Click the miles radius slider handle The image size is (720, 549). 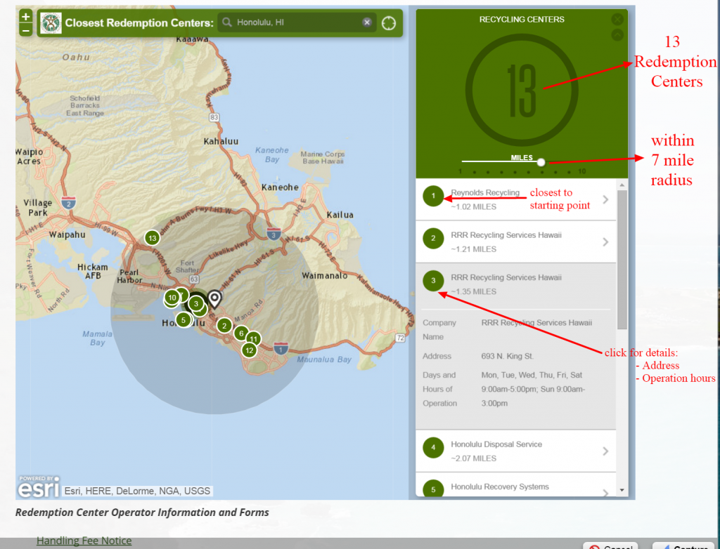click(x=541, y=162)
